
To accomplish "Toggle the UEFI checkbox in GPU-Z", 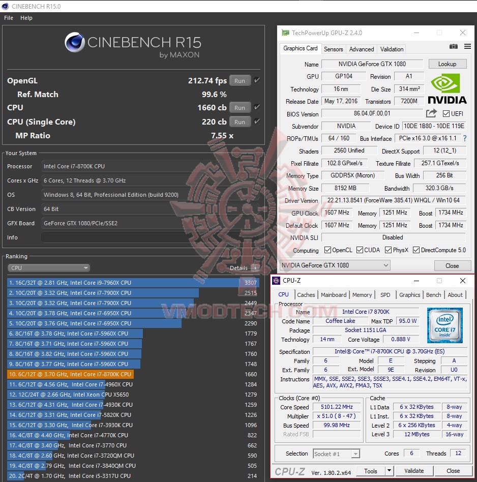I will pyautogui.click(x=446, y=114).
